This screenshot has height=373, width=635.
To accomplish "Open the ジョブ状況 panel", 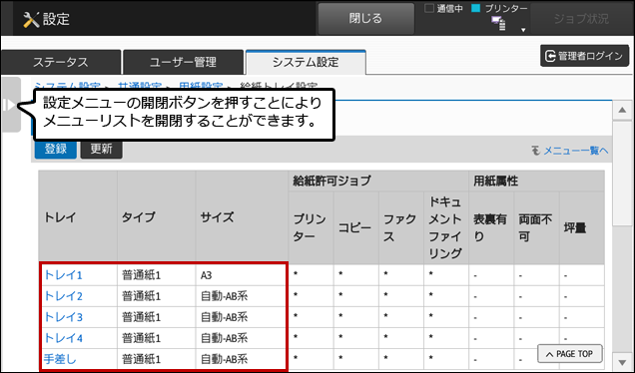I will coord(581,19).
